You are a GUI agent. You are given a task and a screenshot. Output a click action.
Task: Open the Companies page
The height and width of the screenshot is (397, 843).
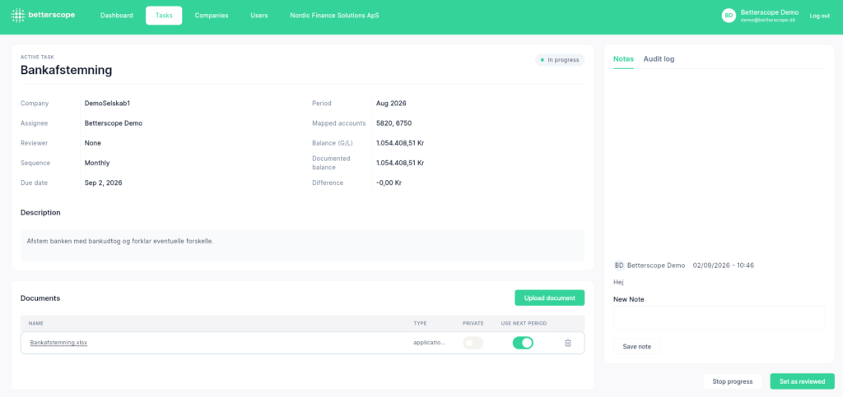click(x=212, y=16)
